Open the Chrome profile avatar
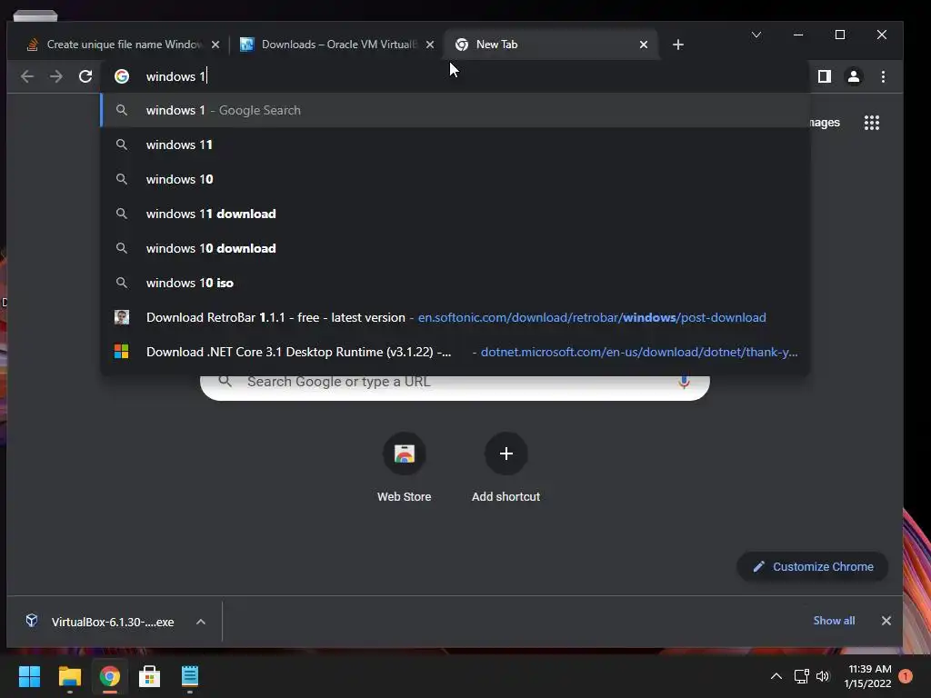Viewport: 931px width, 698px height. [854, 76]
